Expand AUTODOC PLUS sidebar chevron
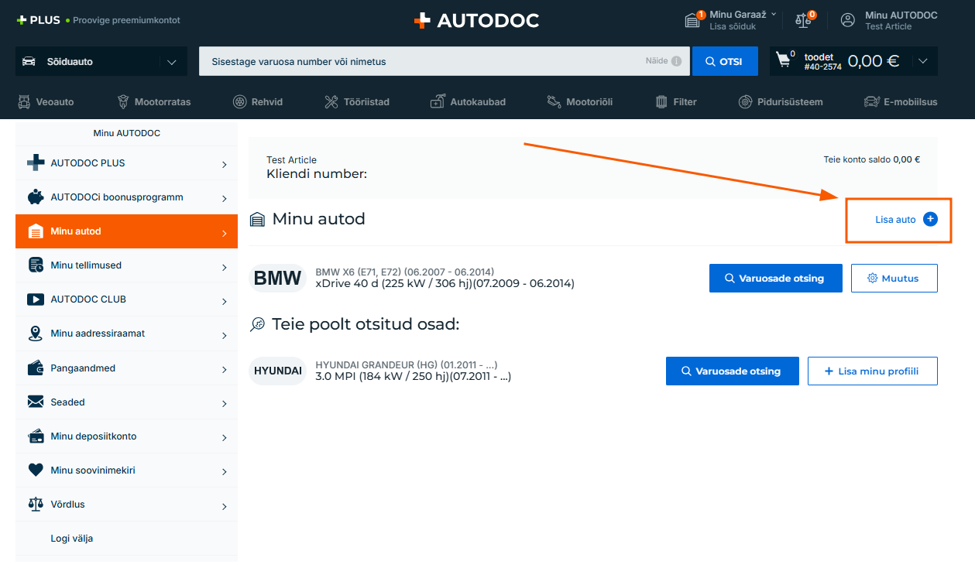 pyautogui.click(x=224, y=164)
